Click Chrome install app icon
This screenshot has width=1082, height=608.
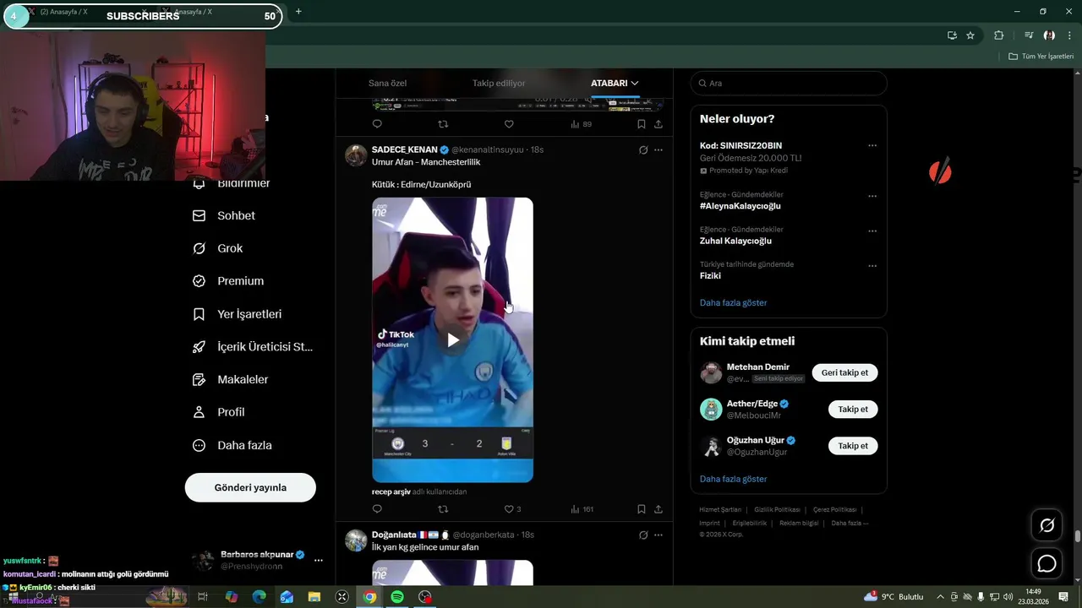tap(952, 35)
